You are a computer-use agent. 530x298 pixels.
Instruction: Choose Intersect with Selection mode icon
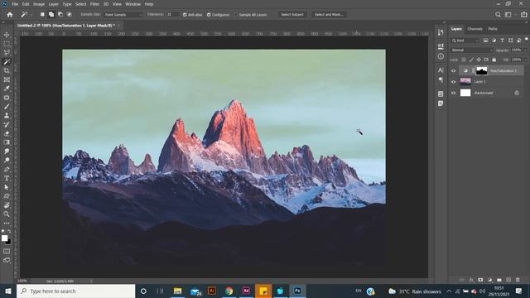coord(70,15)
